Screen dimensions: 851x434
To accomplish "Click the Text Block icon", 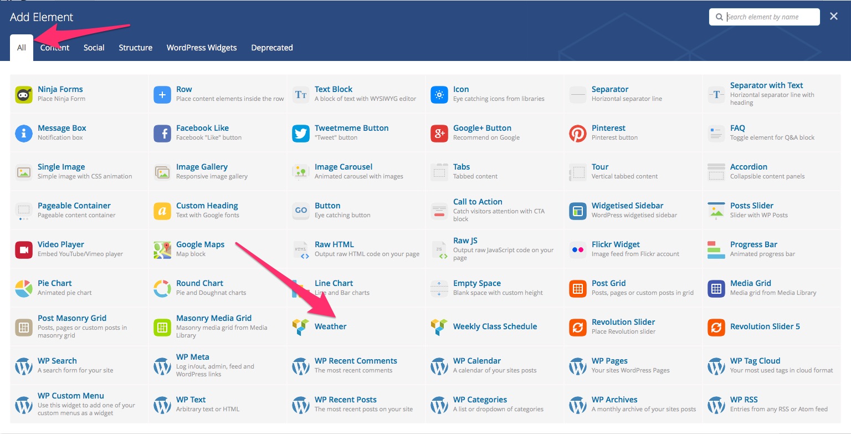I will (x=301, y=95).
